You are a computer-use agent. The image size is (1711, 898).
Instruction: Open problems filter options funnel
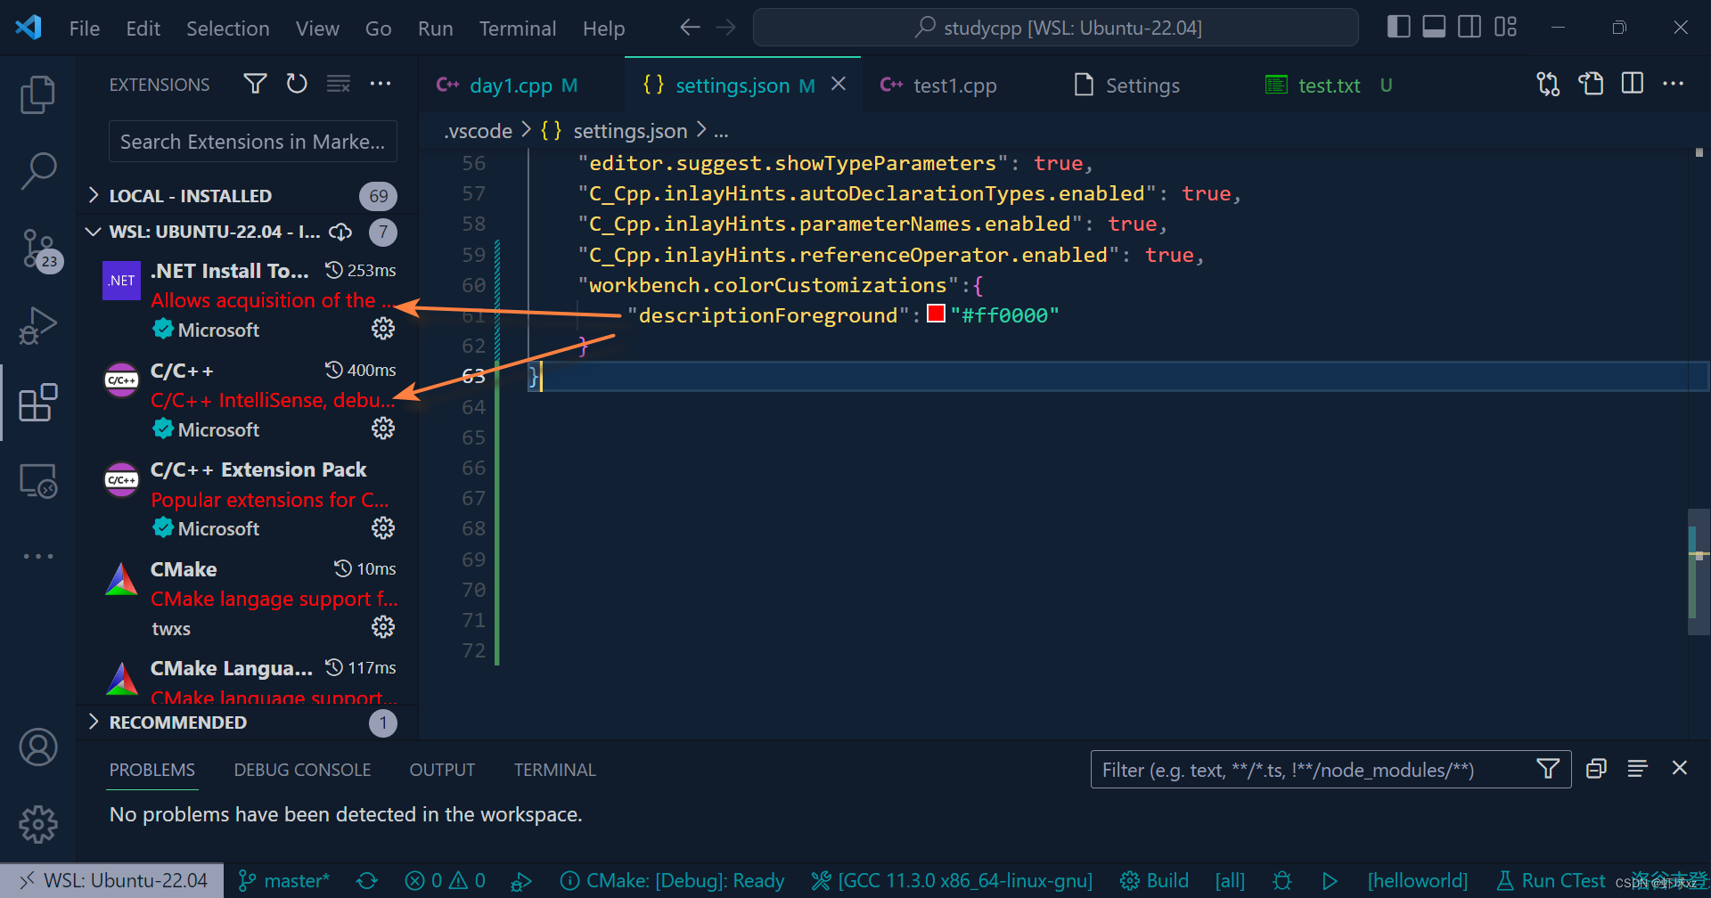[x=1549, y=769]
